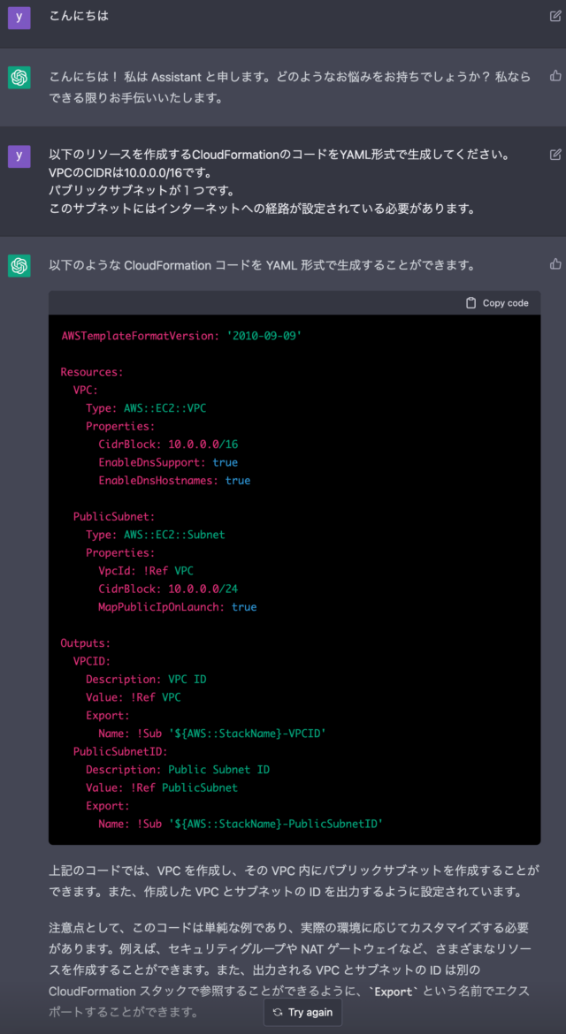Thumbs up the greeting reply
This screenshot has width=566, height=1034.
555,76
